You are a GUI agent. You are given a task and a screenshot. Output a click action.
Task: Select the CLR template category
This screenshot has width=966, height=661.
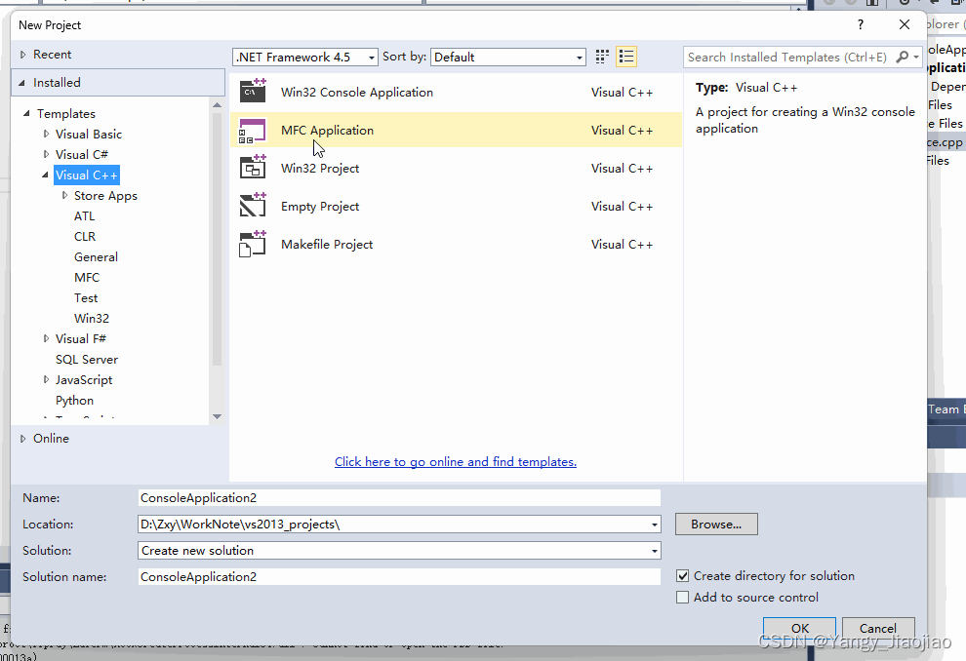(85, 236)
